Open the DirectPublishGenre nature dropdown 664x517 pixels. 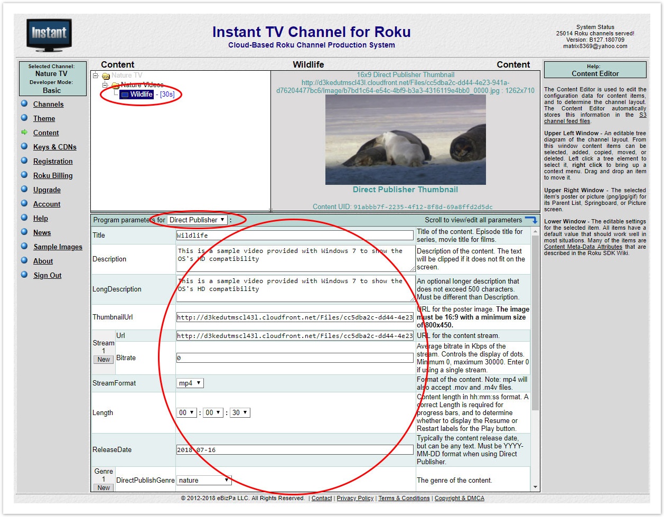[x=204, y=480]
